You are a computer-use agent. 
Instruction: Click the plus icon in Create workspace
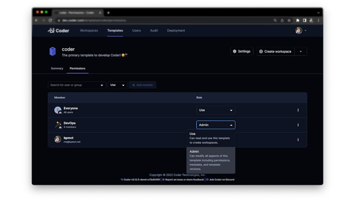(261, 51)
